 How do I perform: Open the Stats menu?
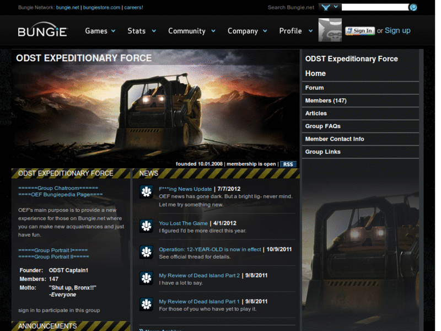coord(136,31)
